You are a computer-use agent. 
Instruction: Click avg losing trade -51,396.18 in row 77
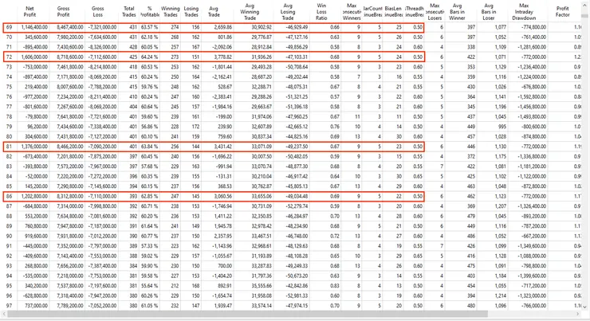(x=296, y=107)
